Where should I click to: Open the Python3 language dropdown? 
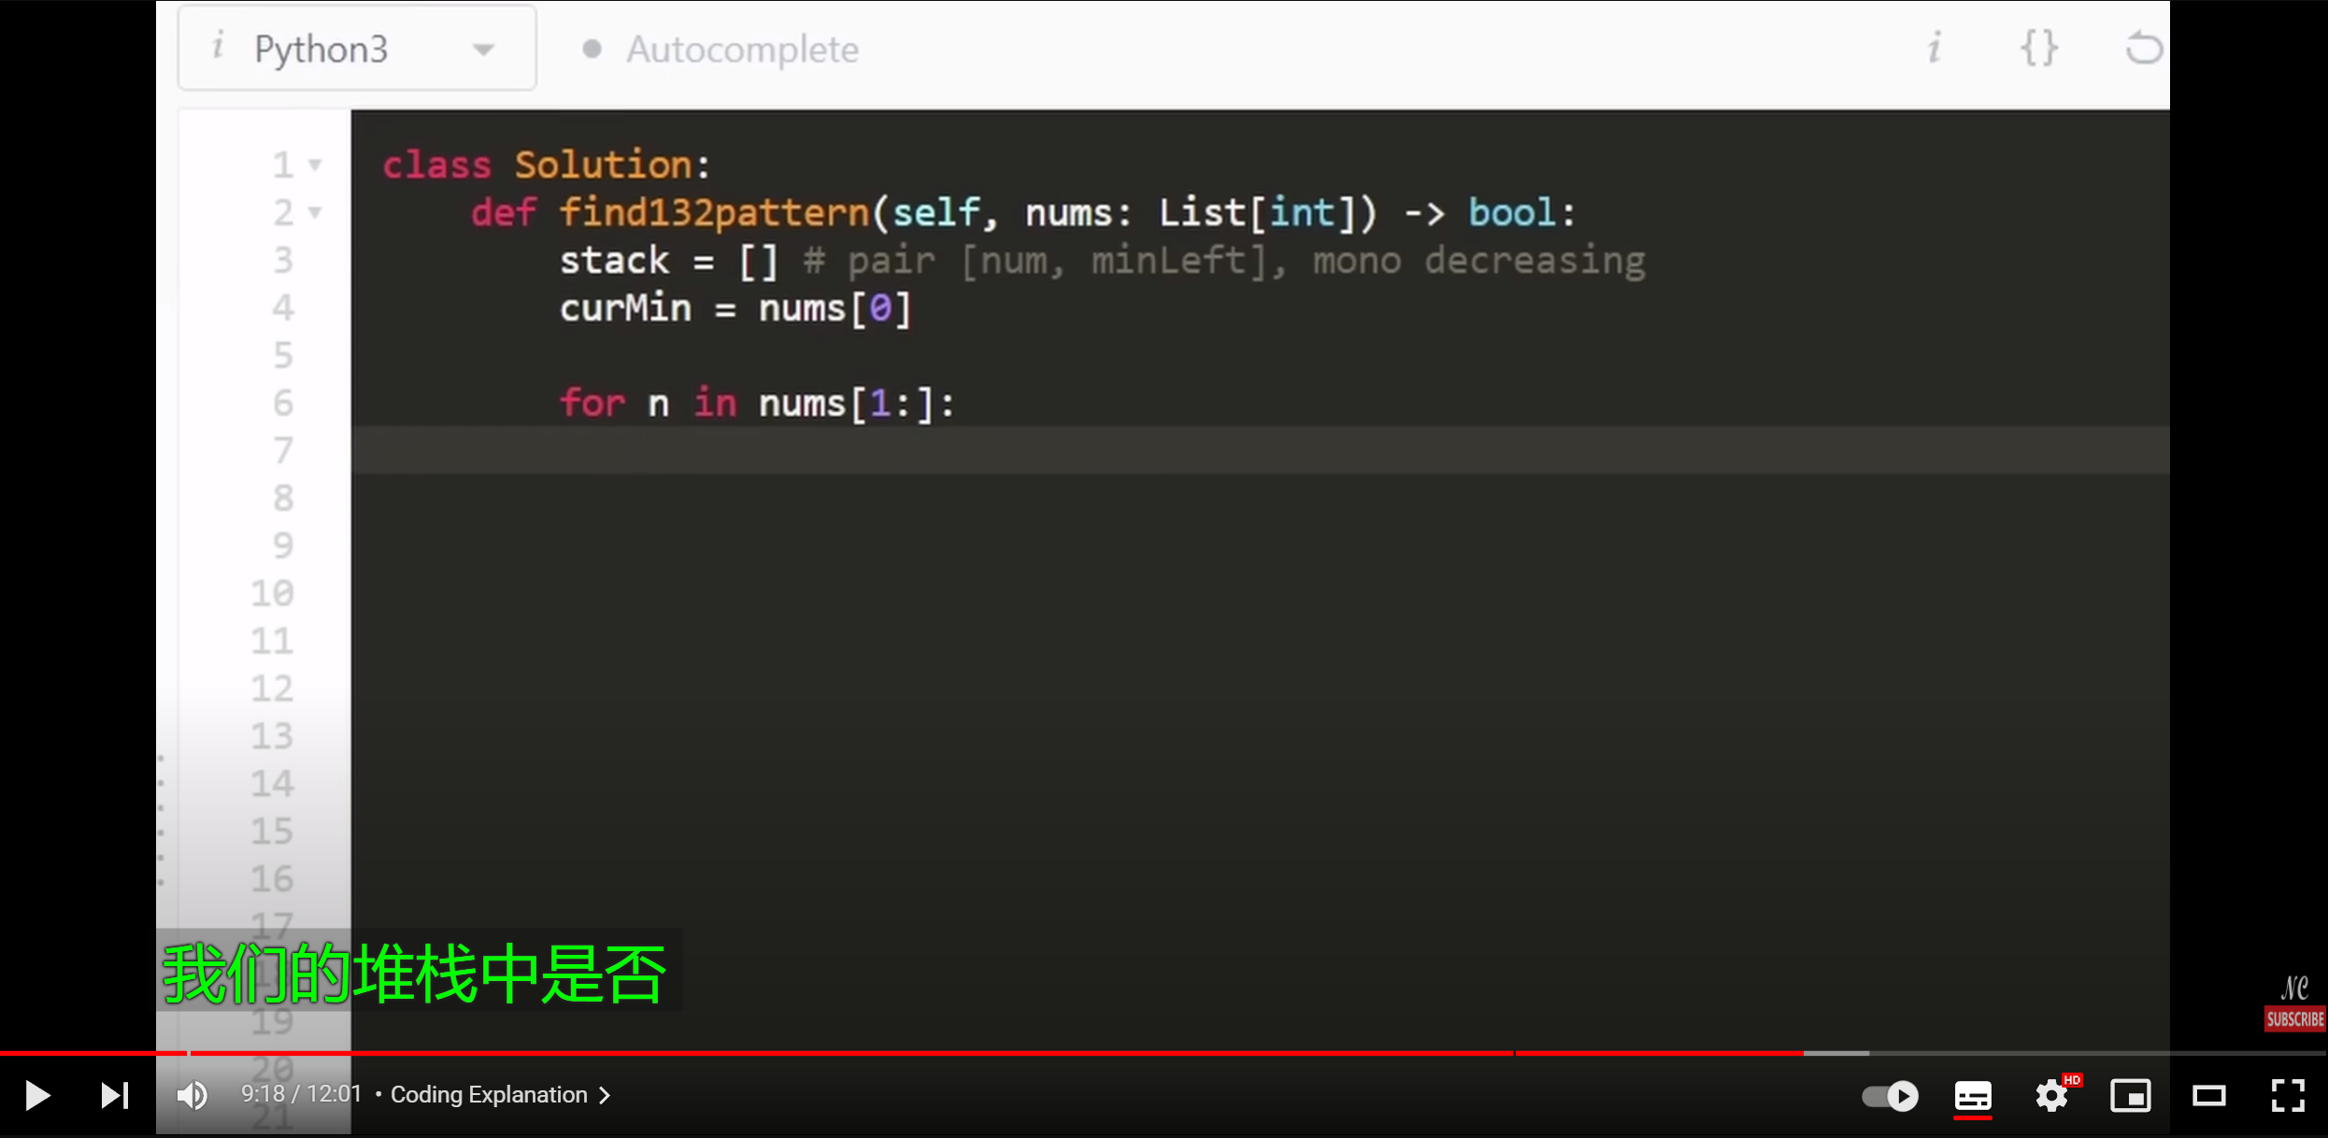357,49
